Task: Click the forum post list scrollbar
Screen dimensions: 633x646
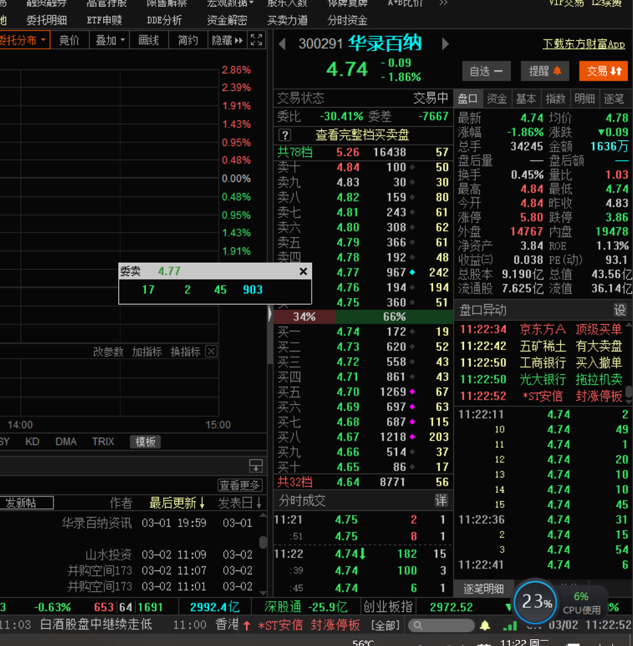Action: tap(263, 542)
